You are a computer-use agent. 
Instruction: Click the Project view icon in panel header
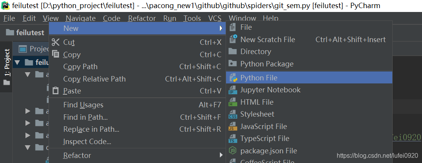coord(23,49)
